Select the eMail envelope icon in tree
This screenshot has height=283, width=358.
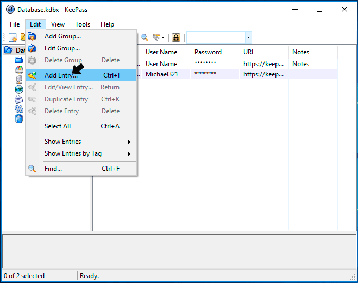(x=19, y=99)
